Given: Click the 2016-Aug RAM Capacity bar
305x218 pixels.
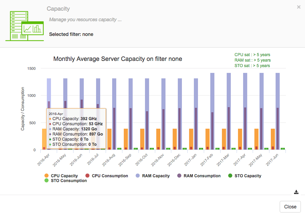Looking at the screenshot, I should pyautogui.click(x=114, y=93).
